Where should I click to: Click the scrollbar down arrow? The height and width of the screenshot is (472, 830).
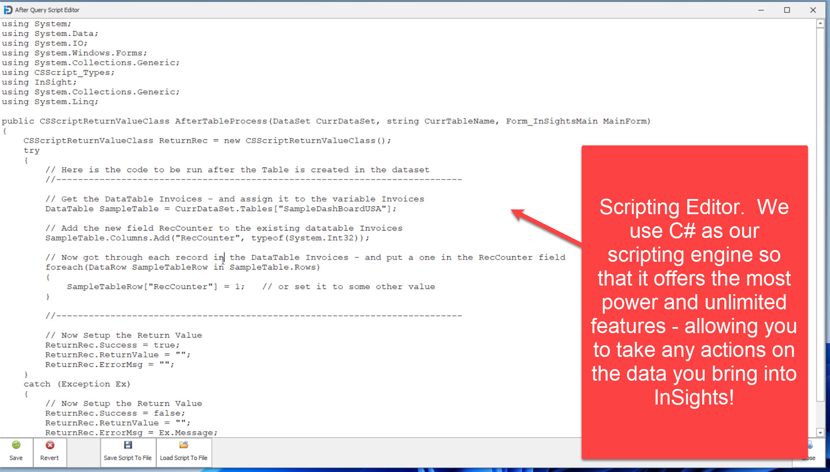click(820, 432)
